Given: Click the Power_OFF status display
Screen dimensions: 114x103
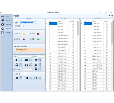Looking at the screenshot, I should [x=30, y=50].
